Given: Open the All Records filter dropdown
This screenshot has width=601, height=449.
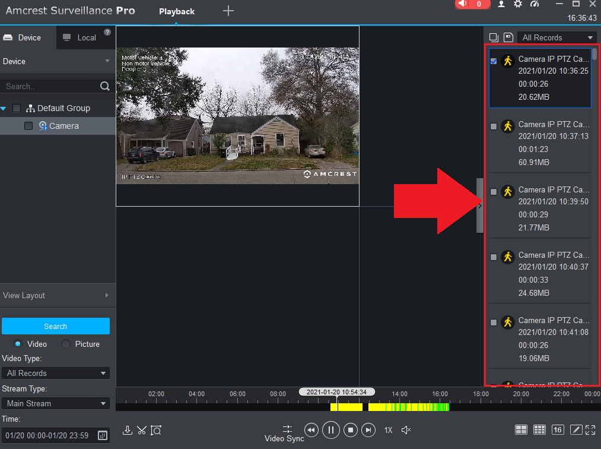Looking at the screenshot, I should coord(556,37).
